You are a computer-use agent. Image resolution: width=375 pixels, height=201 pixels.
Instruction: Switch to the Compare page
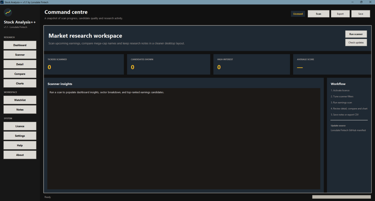pyautogui.click(x=20, y=74)
